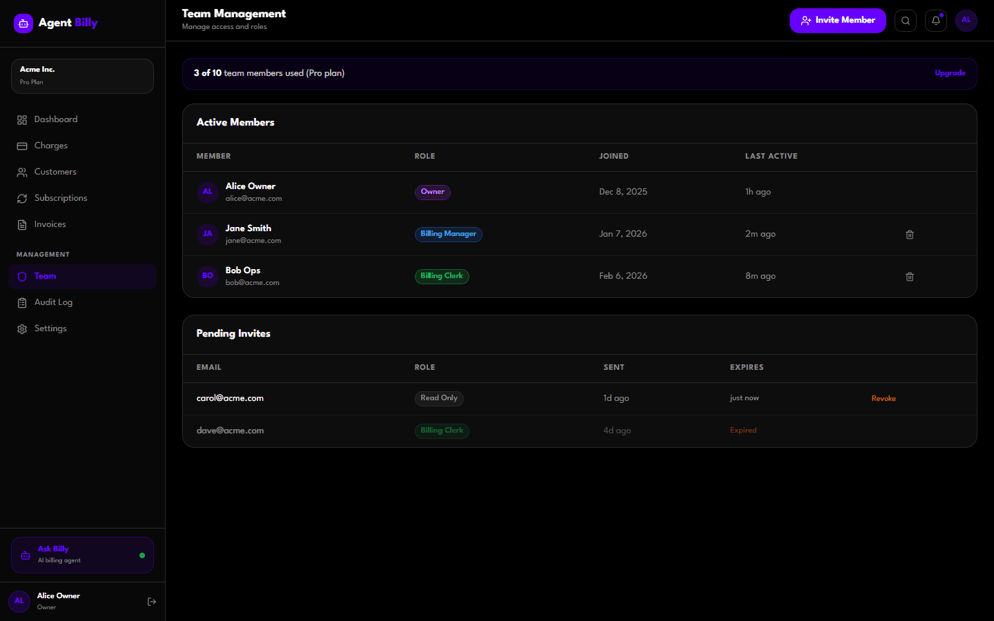This screenshot has height=621, width=994.
Task: Open the notifications bell
Action: [x=936, y=21]
